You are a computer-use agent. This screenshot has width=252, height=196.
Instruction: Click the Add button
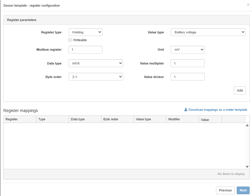240,90
